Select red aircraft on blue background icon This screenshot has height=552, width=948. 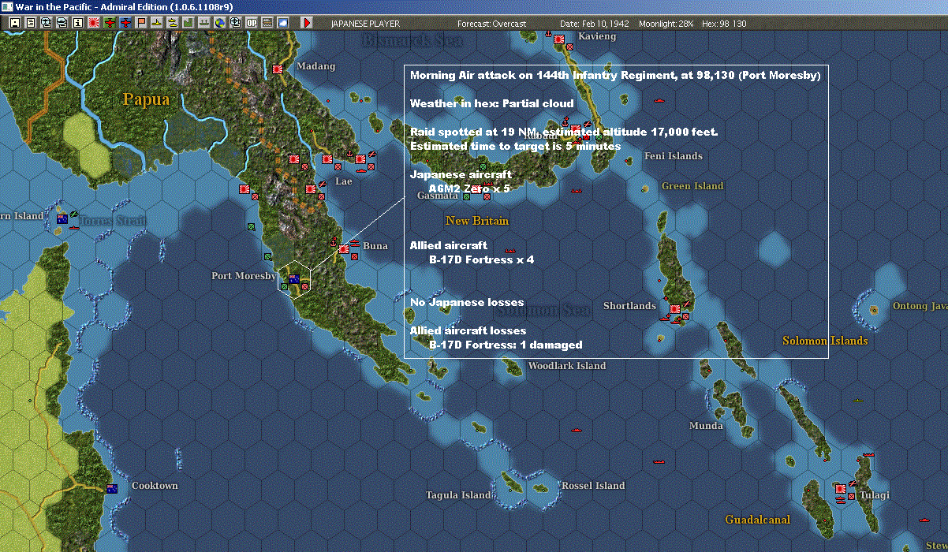[x=125, y=23]
